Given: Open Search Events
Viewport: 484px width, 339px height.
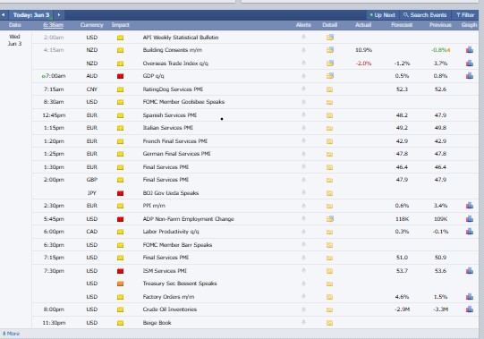Looking at the screenshot, I should 425,15.
